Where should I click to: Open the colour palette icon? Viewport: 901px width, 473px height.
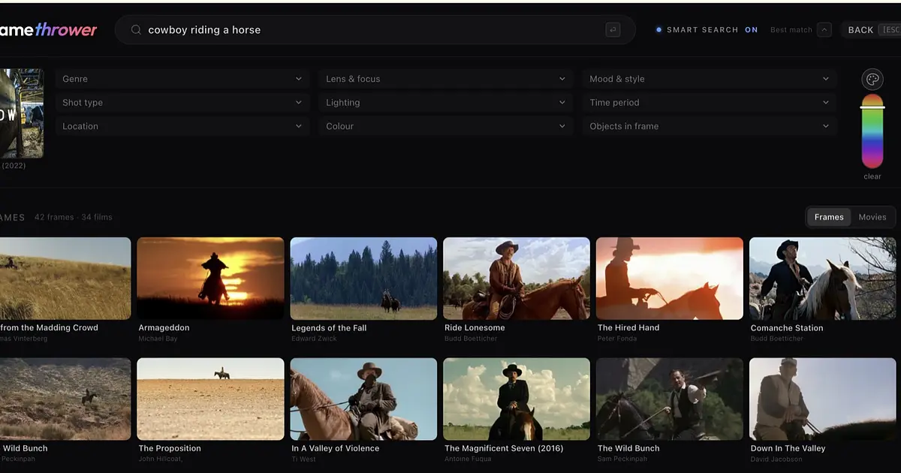(x=872, y=80)
